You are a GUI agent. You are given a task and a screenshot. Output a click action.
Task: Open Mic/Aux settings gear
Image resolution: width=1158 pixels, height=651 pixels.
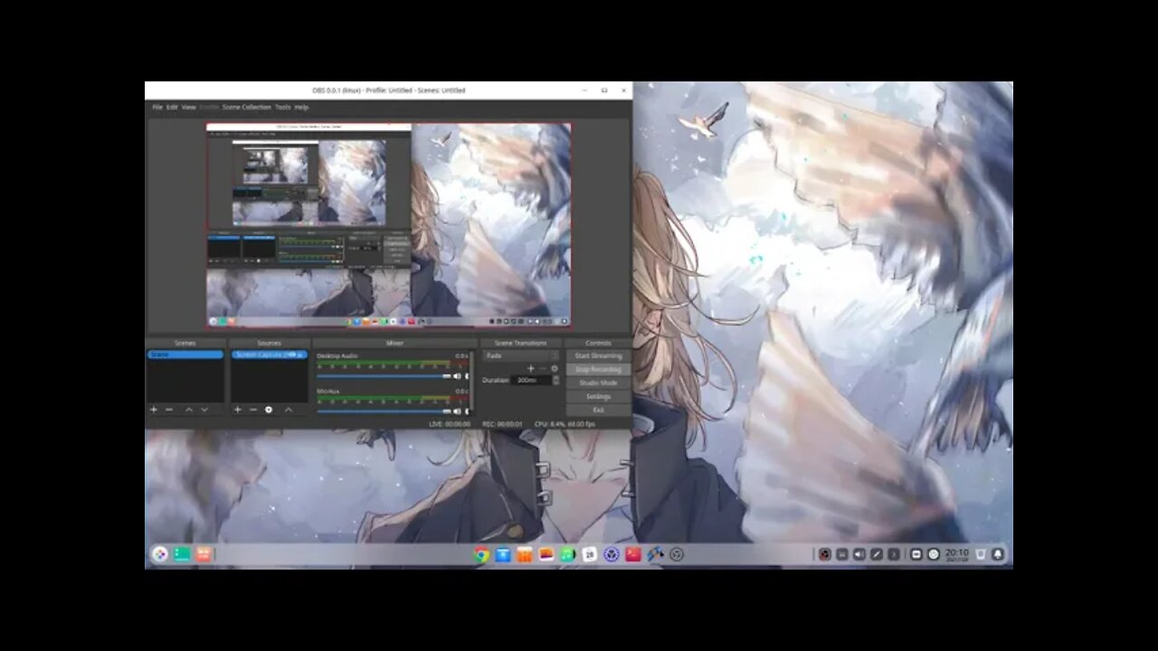467,411
